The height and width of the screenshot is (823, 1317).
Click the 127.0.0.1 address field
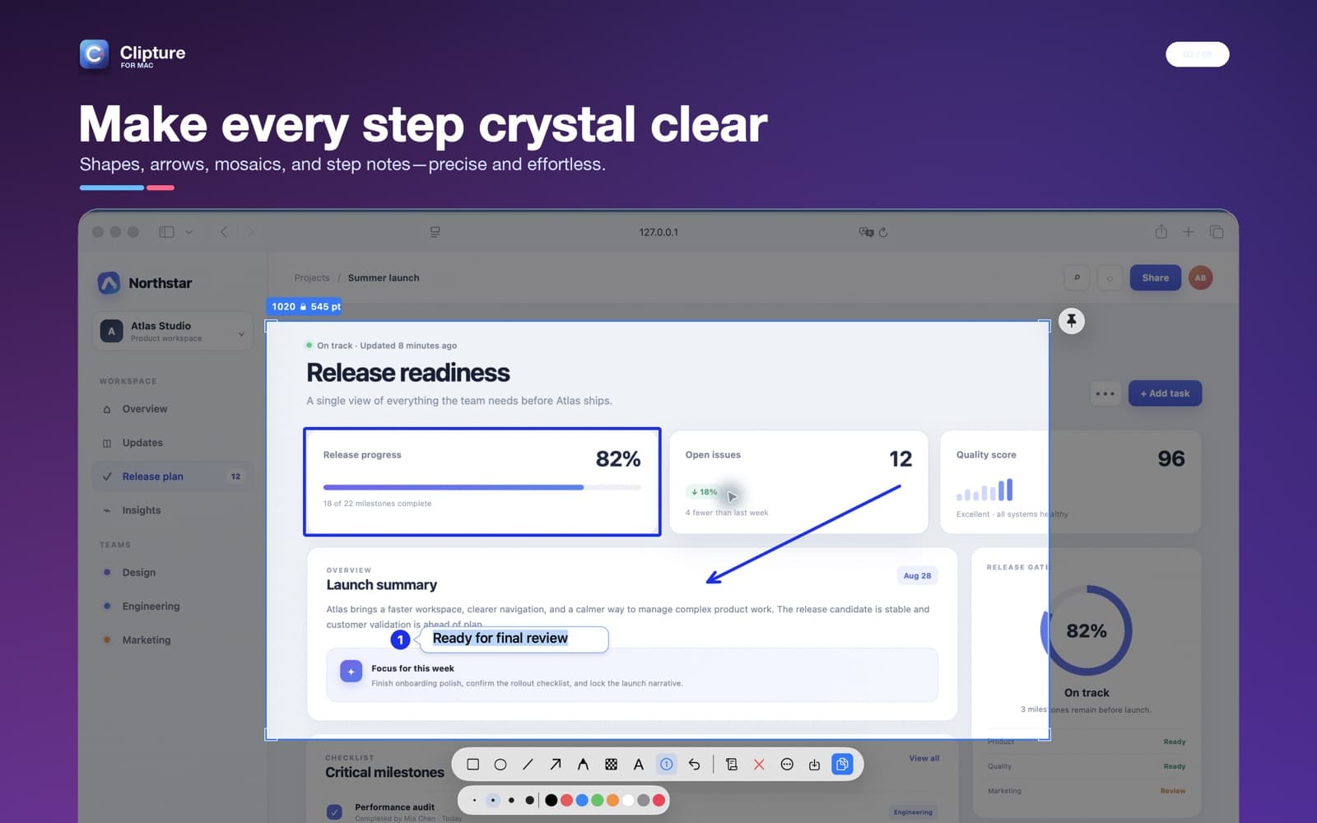point(658,232)
